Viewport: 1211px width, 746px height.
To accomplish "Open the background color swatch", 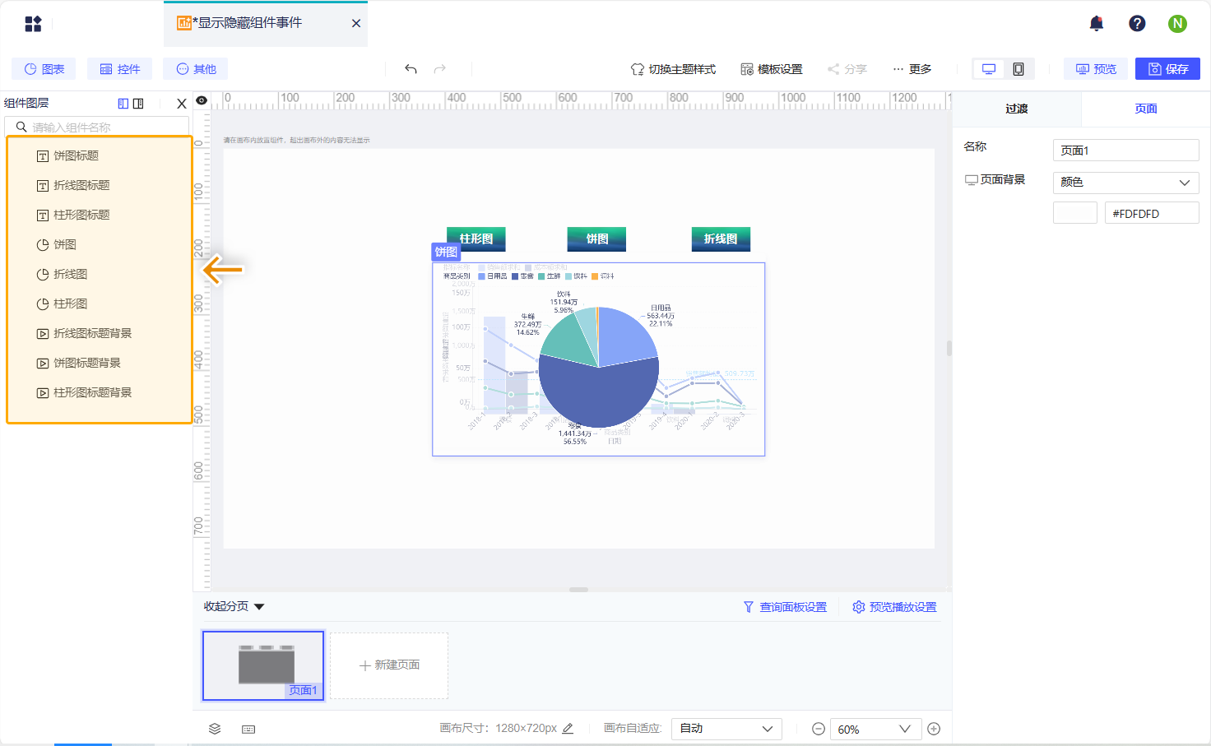I will click(1075, 213).
